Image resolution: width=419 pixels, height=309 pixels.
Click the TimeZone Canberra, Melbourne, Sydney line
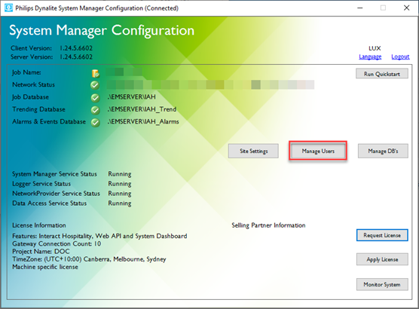pyautogui.click(x=89, y=259)
